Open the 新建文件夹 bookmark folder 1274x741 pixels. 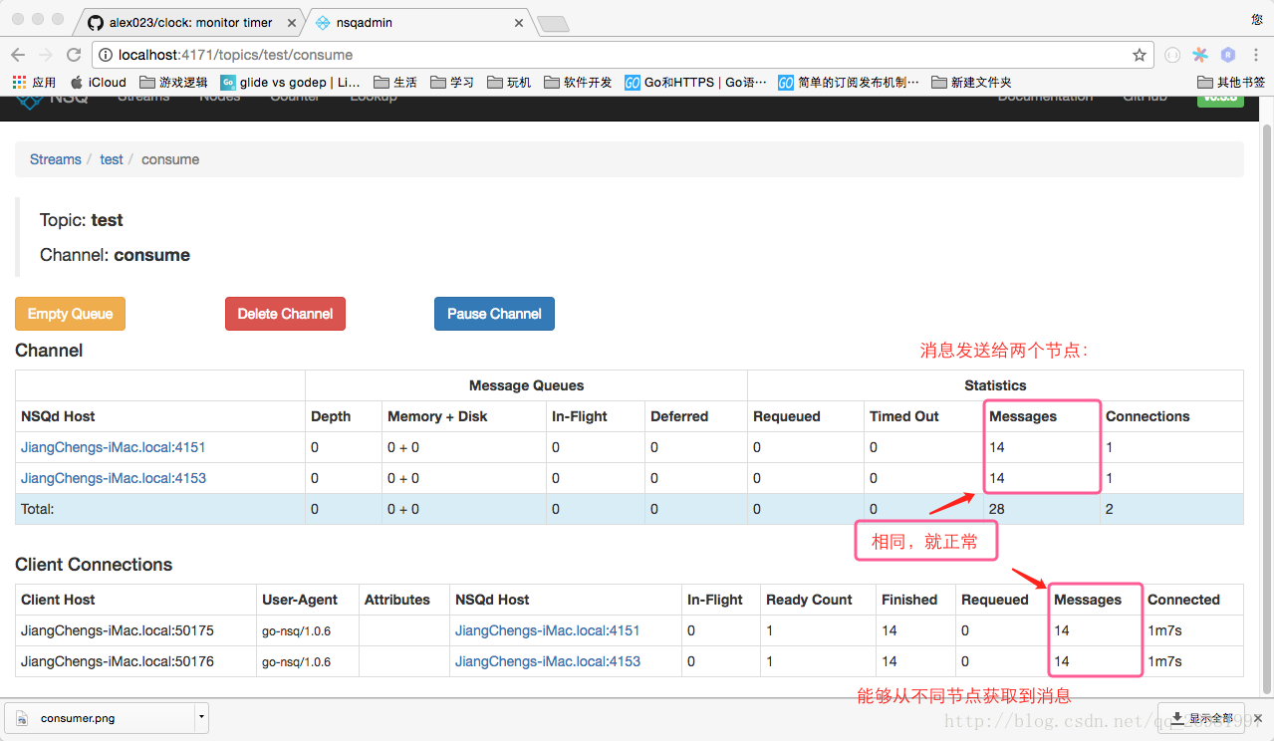tap(971, 83)
